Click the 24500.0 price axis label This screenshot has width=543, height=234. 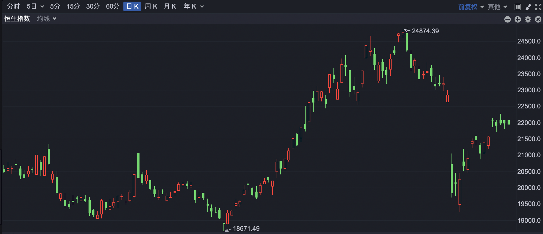[529, 41]
